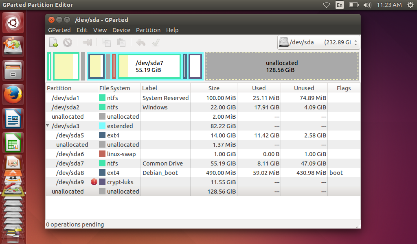Click the '82.22 GiB' size of sda3
The image size is (417, 244).
pos(223,126)
